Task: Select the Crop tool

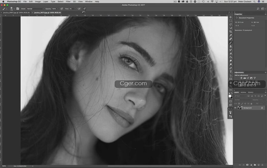Action: pyautogui.click(x=231, y=32)
